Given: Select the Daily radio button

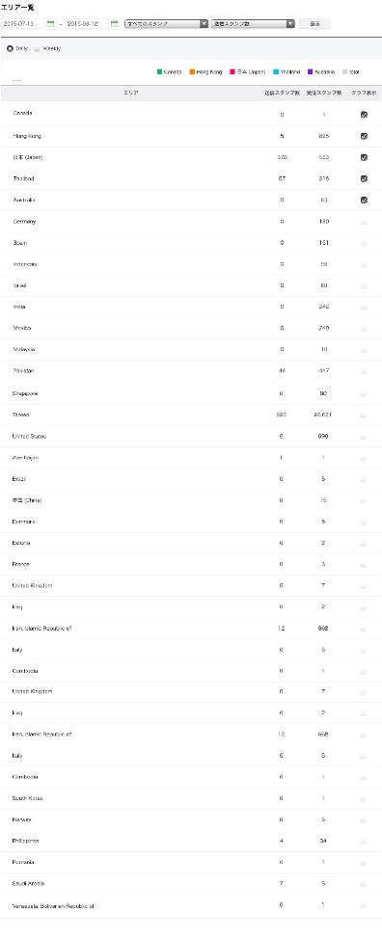Looking at the screenshot, I should click(10, 48).
